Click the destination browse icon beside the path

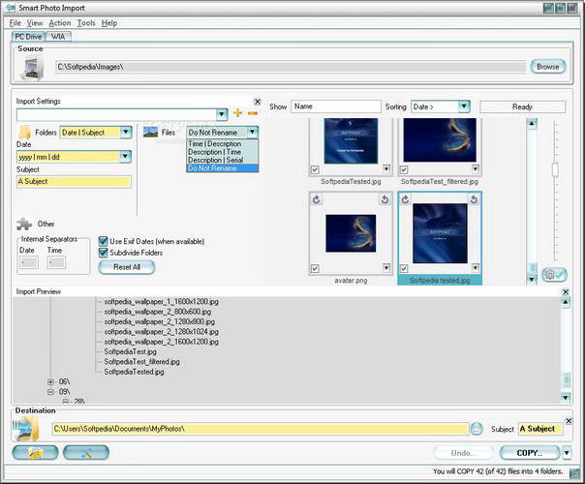click(477, 429)
